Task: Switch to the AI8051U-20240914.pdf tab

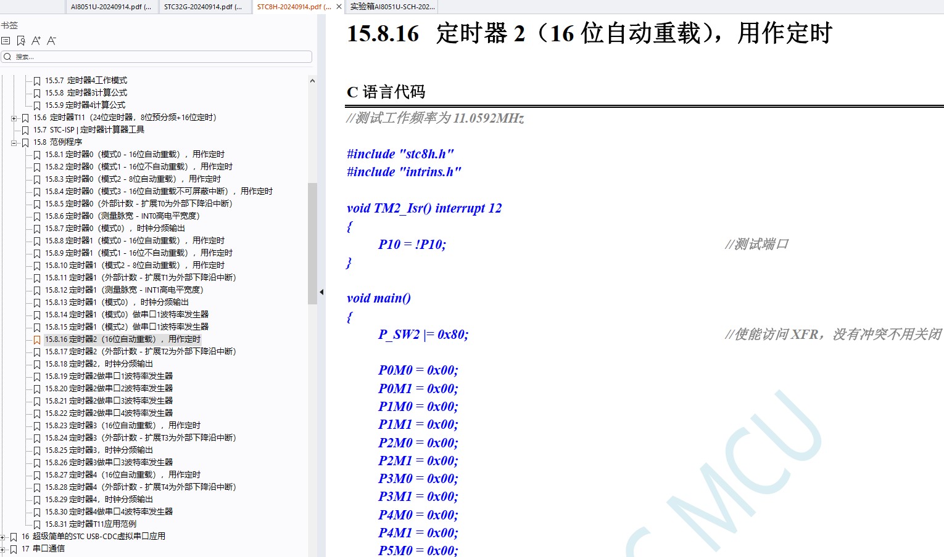Action: point(111,7)
